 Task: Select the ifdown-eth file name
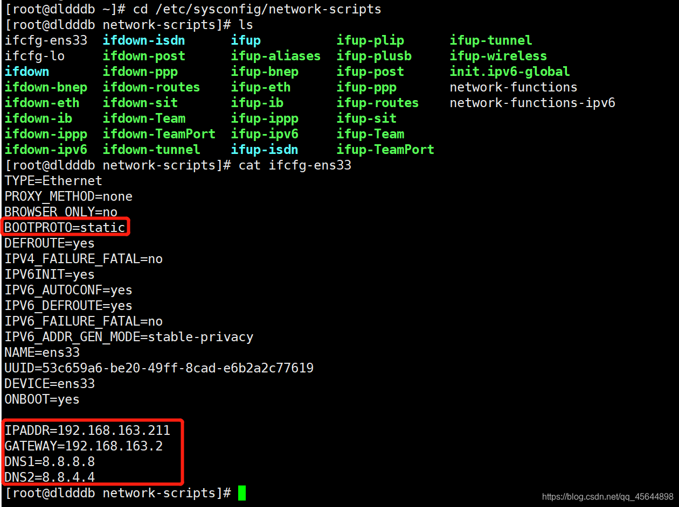tap(42, 103)
